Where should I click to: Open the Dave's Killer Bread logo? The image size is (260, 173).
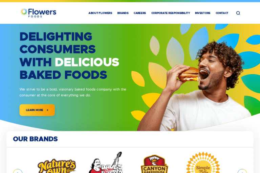pos(106,163)
